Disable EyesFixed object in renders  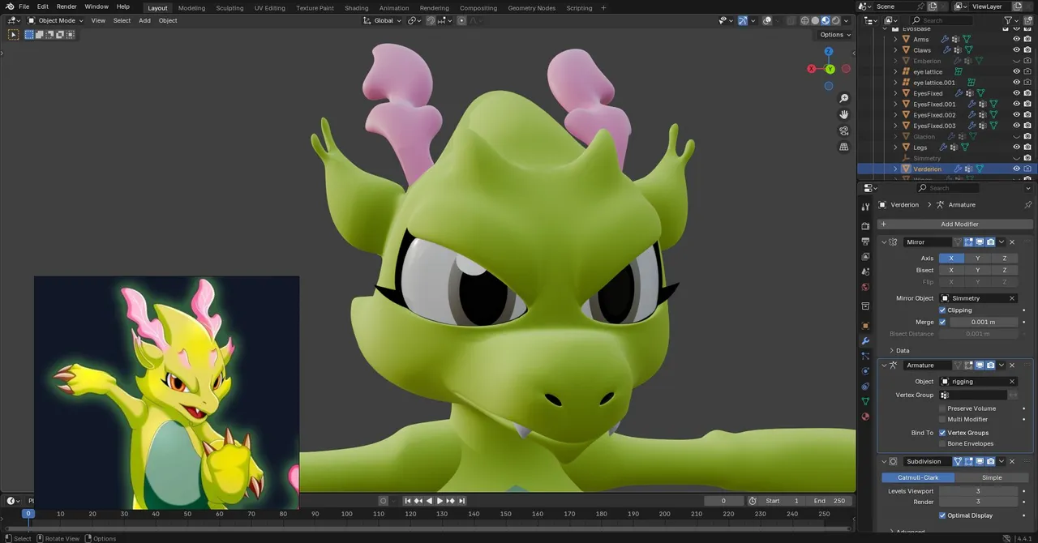1027,93
